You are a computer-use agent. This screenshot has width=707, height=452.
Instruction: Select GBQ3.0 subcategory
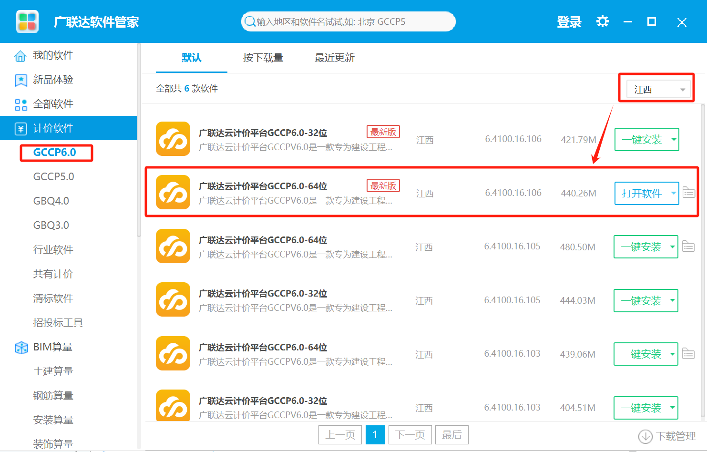(x=51, y=225)
